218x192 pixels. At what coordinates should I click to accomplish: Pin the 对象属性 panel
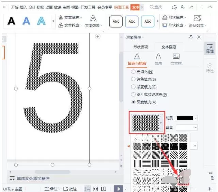[191, 37]
